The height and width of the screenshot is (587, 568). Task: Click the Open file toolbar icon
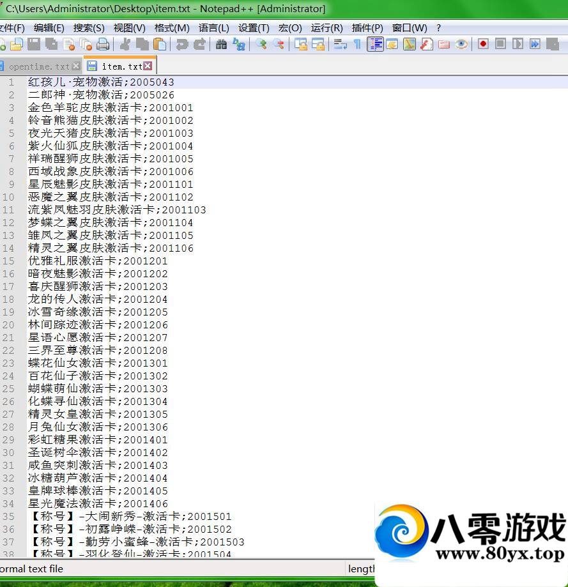(17, 44)
